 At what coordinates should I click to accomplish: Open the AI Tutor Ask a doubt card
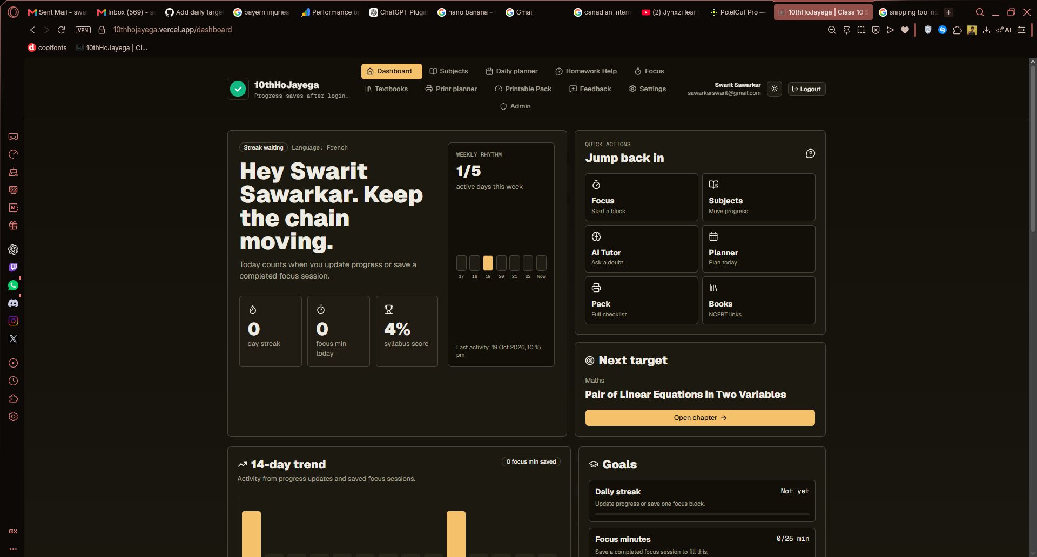[x=641, y=249]
